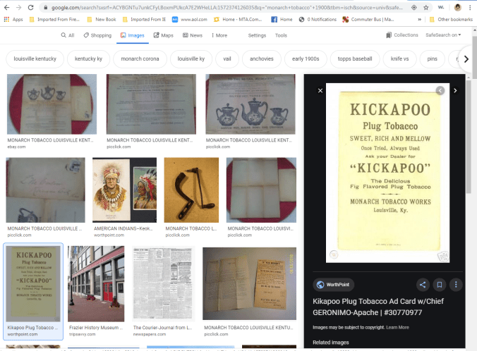Filter by topps baseball chip
Image resolution: width=477 pixels, height=351 pixels.
click(355, 58)
